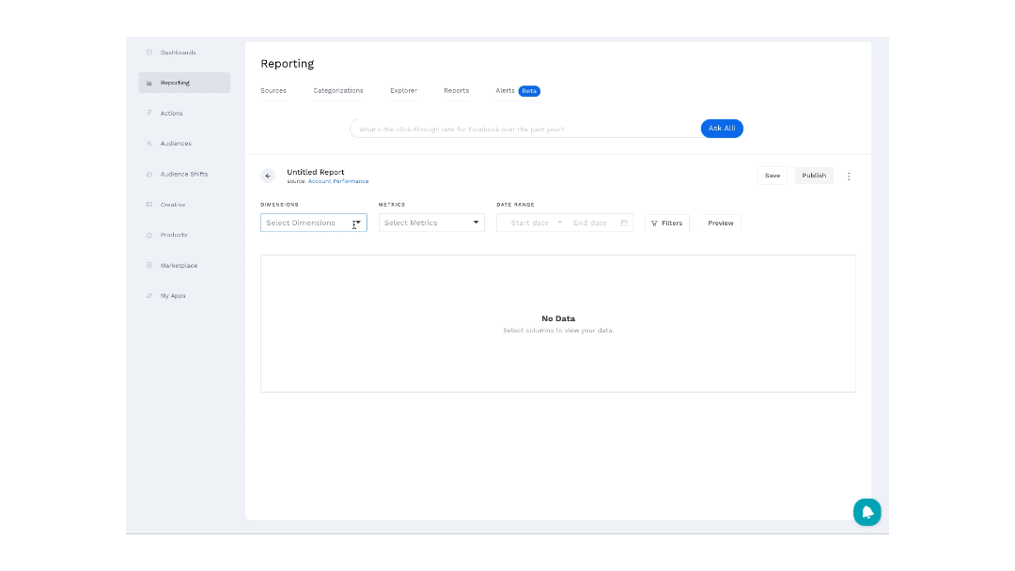Image resolution: width=1015 pixels, height=571 pixels.
Task: Click the Actions sidebar icon
Action: (x=149, y=114)
